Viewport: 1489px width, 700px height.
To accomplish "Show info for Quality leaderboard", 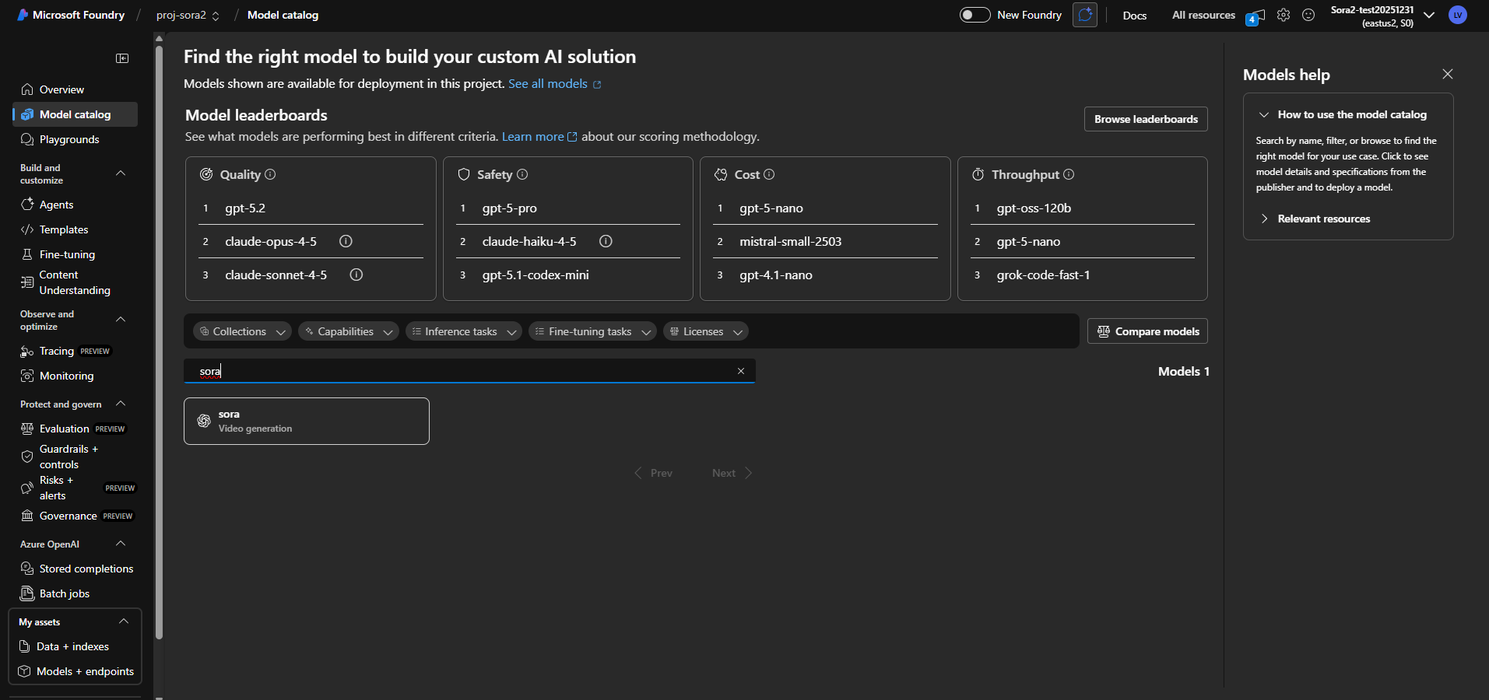I will click(x=270, y=174).
